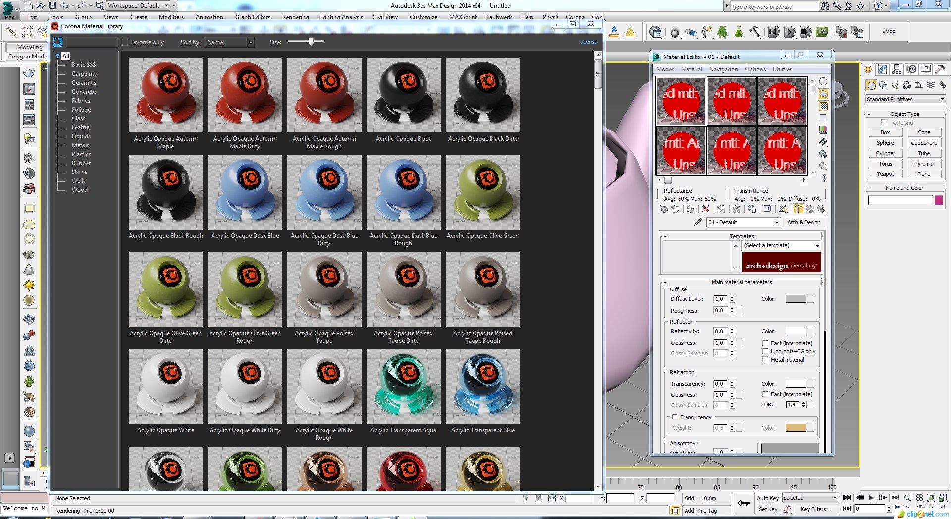Enable the Favorite only checkbox

click(x=125, y=42)
